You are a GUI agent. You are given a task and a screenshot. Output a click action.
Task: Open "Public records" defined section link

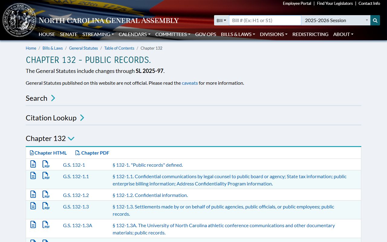click(x=148, y=165)
